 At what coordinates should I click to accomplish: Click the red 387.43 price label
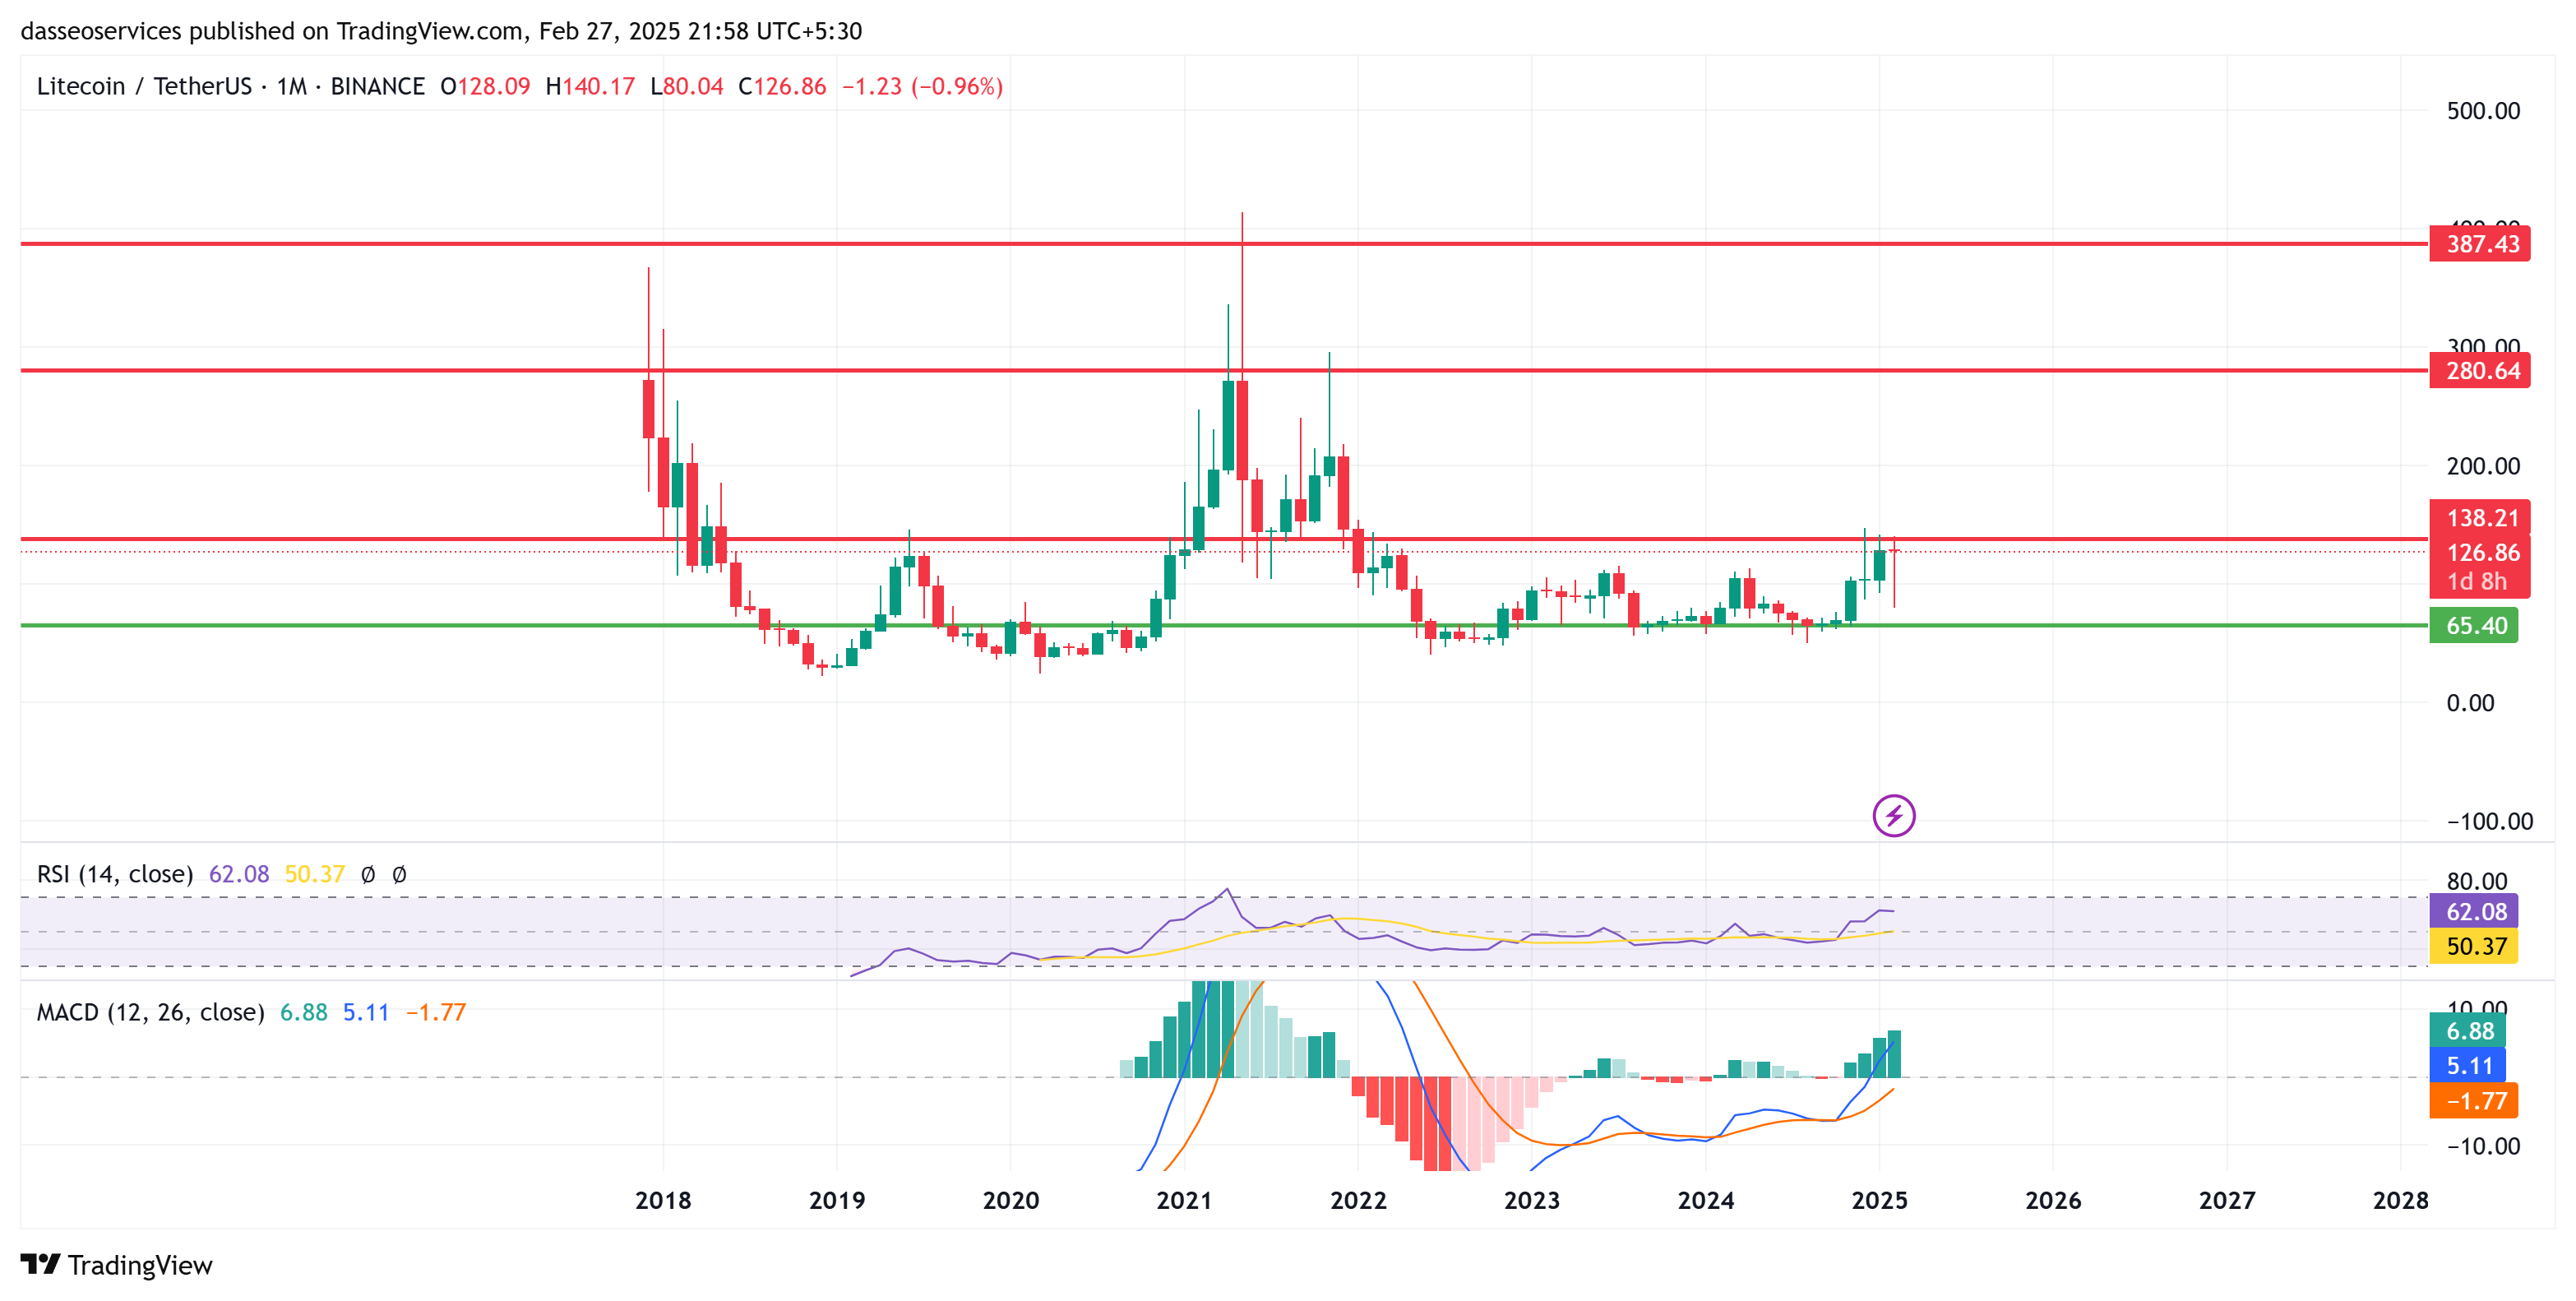(x=2479, y=244)
